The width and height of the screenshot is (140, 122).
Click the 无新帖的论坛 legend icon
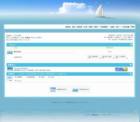75,89
